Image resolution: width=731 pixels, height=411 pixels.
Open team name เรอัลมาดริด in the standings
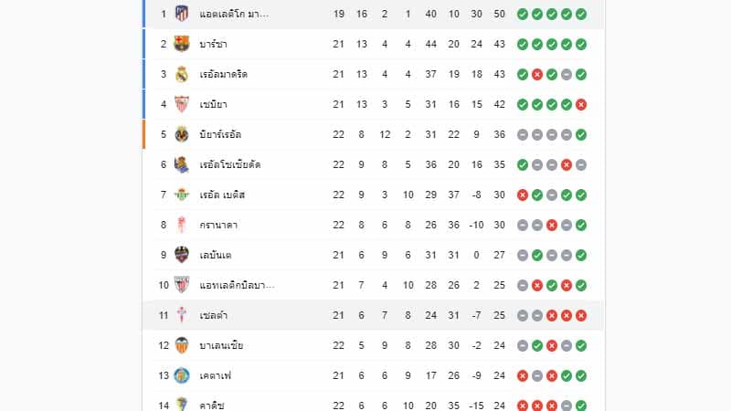tap(223, 75)
